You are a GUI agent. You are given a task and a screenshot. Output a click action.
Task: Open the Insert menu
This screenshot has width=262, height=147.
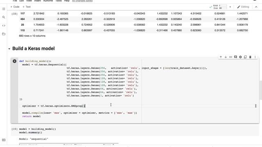point(38,1)
